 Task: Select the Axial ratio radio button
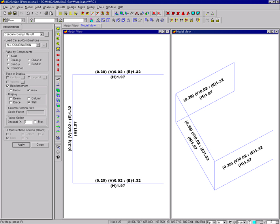point(9,56)
